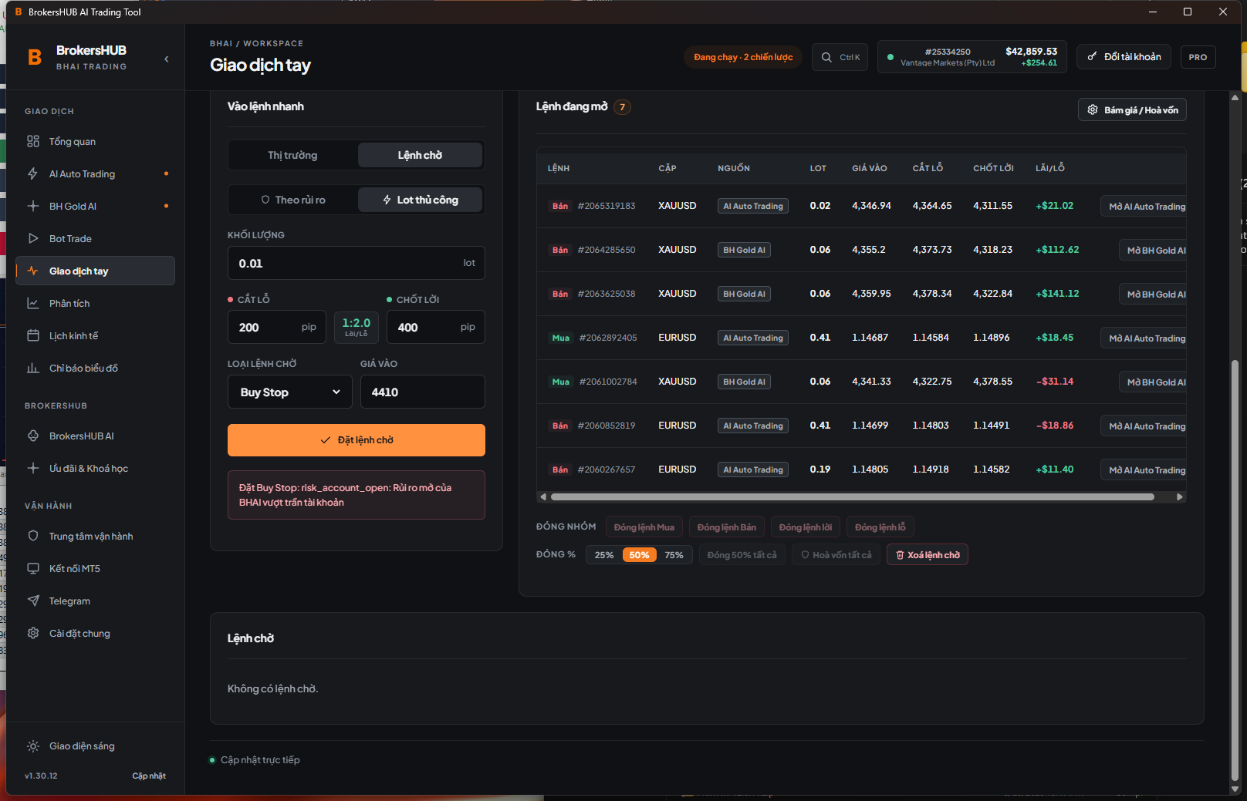The width and height of the screenshot is (1247, 801).
Task: Click Mở AI Auto Trading for order #2065319183
Action: (1145, 206)
